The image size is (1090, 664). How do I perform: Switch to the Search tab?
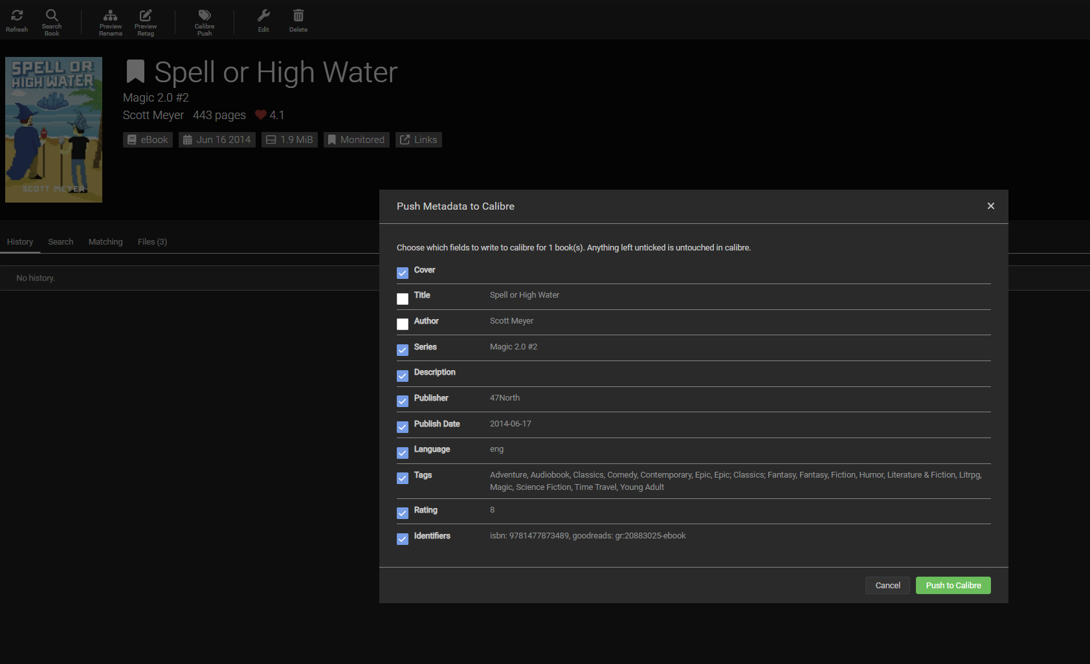[61, 242]
